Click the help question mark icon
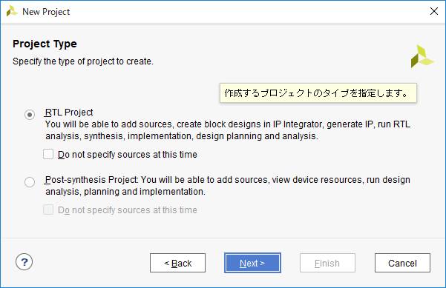The height and width of the screenshot is (288, 446). pos(24,262)
